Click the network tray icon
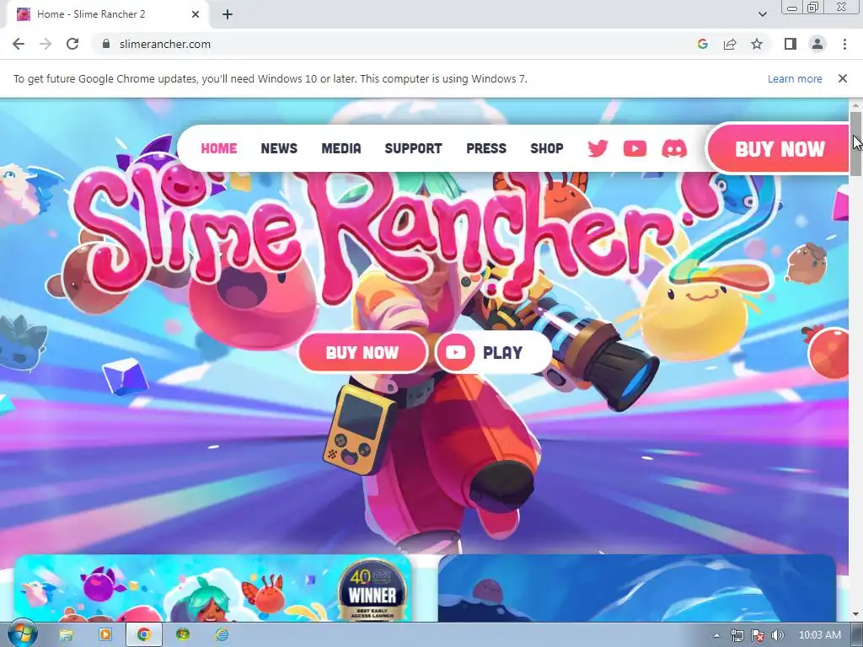The image size is (863, 647). pyautogui.click(x=737, y=635)
